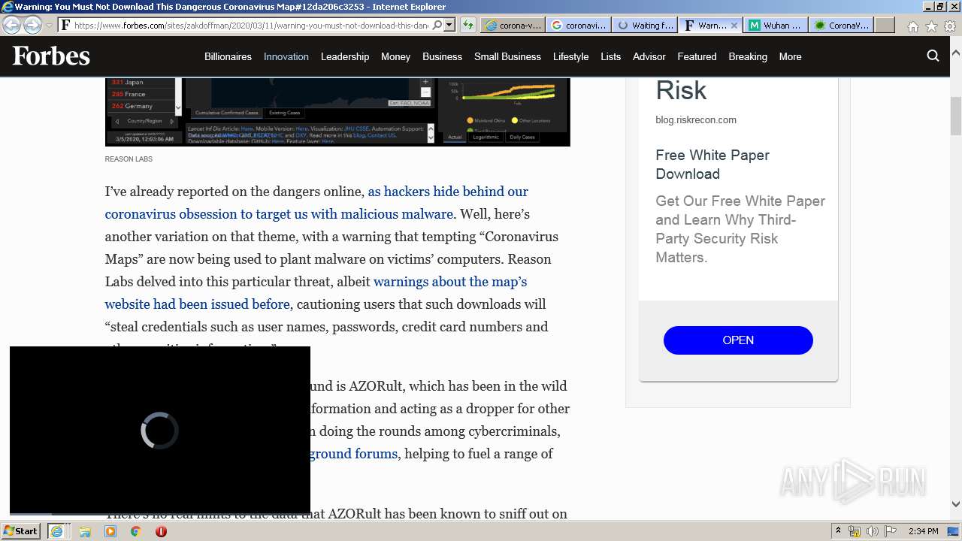Click the network tray icon

click(855, 531)
